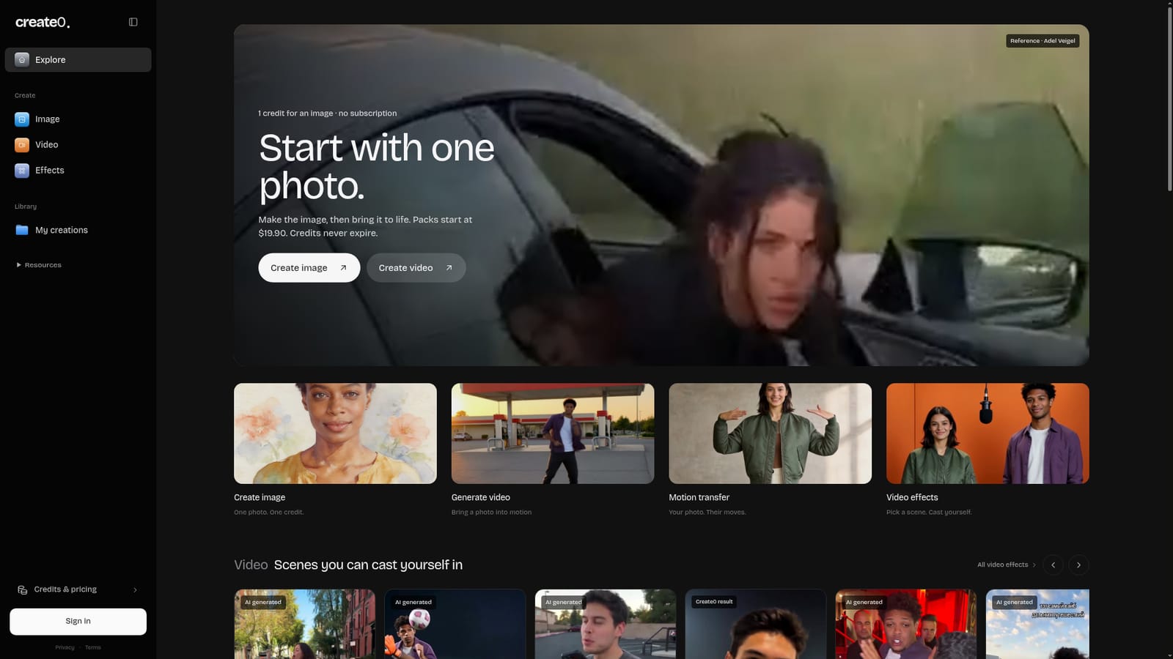Click the 'Scenes you can cast yourself in' heading
Screen dimensions: 1173x659
tap(368, 565)
